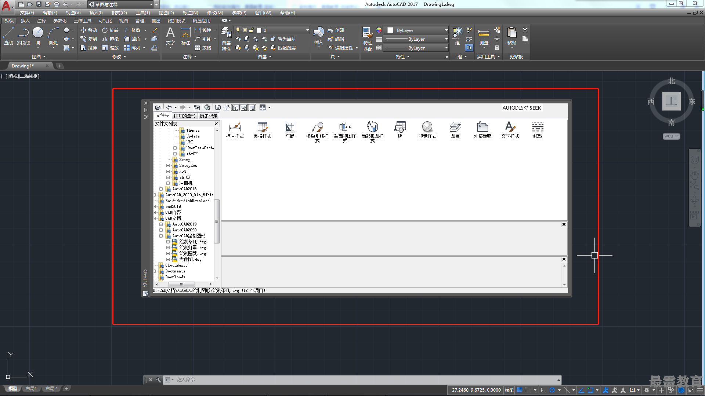Image resolution: width=705 pixels, height=396 pixels.
Task: Activate the Move (移动) command
Action: [88, 30]
